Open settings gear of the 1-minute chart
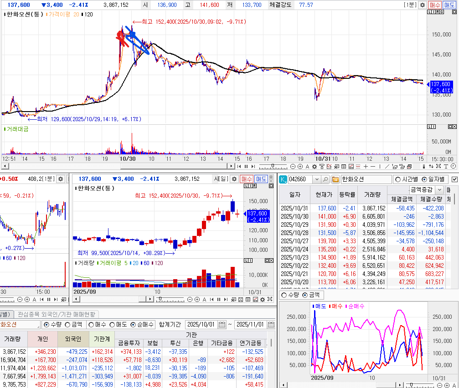 coord(423,5)
